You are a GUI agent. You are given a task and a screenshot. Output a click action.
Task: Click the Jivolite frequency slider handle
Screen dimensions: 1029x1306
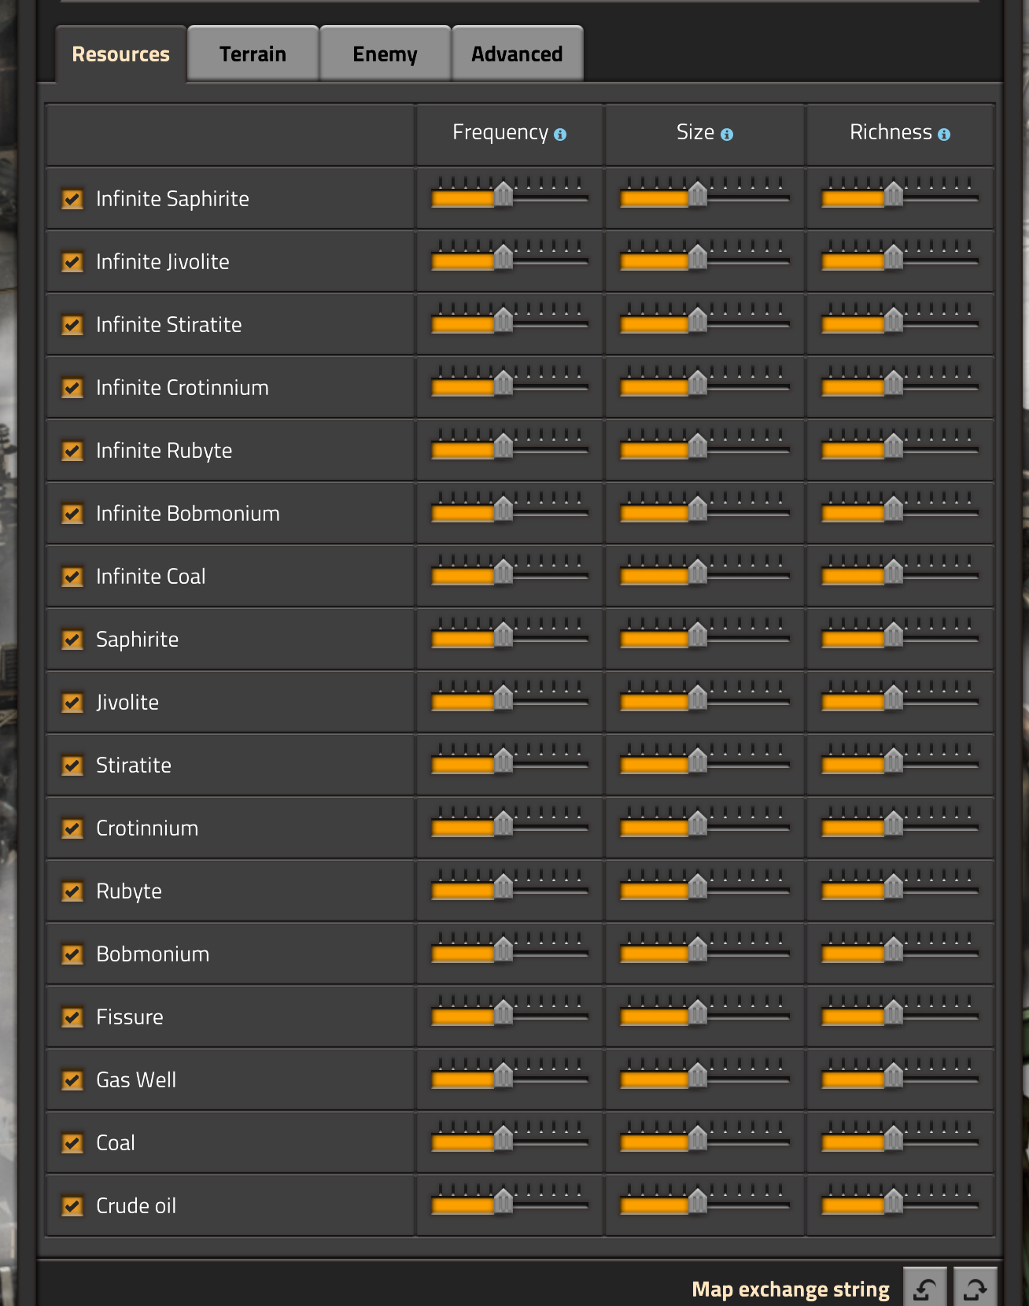[503, 699]
